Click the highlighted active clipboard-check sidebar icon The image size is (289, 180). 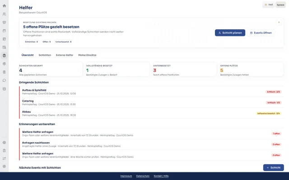pyautogui.click(x=4, y=55)
